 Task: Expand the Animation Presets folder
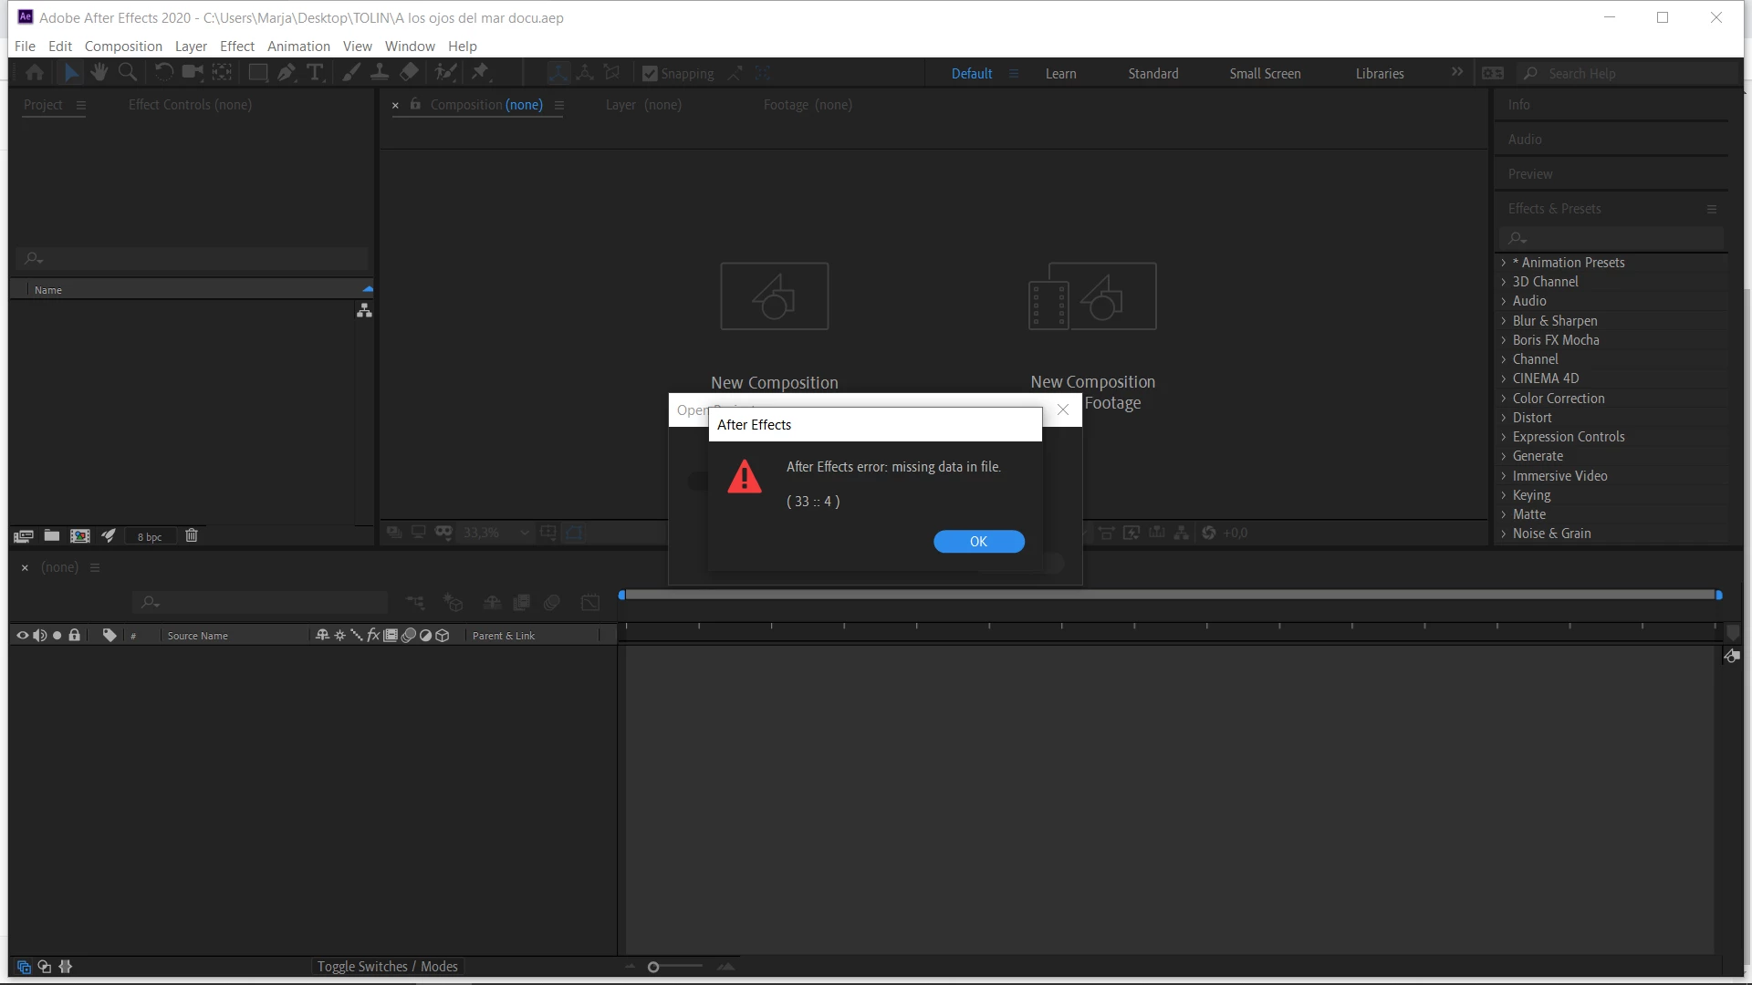click(1504, 263)
